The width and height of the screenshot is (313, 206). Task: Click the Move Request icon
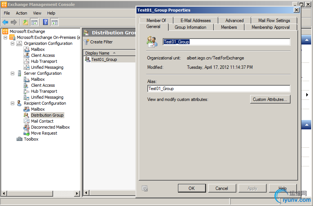pyautogui.click(x=27, y=133)
